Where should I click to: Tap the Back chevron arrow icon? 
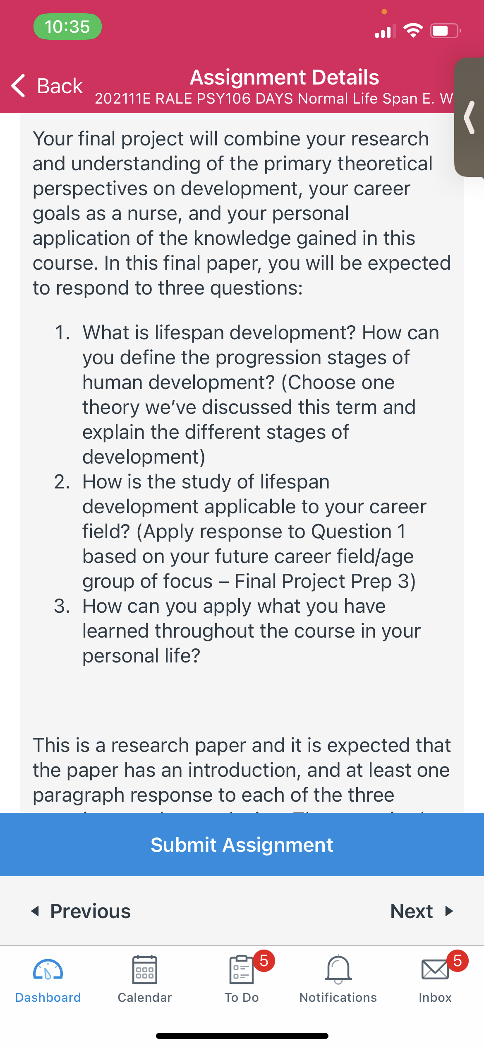click(18, 86)
